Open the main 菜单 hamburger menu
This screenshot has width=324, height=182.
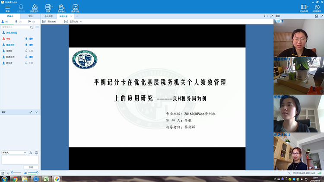(8, 7)
